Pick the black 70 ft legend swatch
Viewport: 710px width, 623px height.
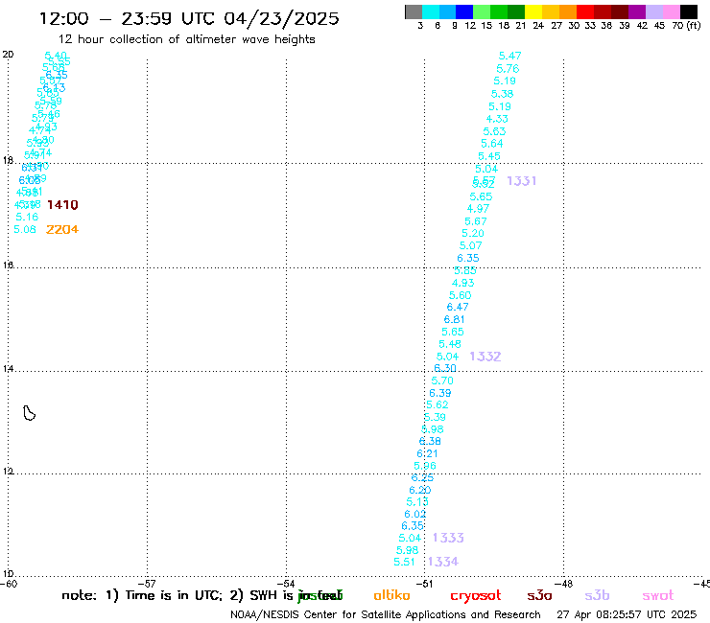click(x=689, y=12)
